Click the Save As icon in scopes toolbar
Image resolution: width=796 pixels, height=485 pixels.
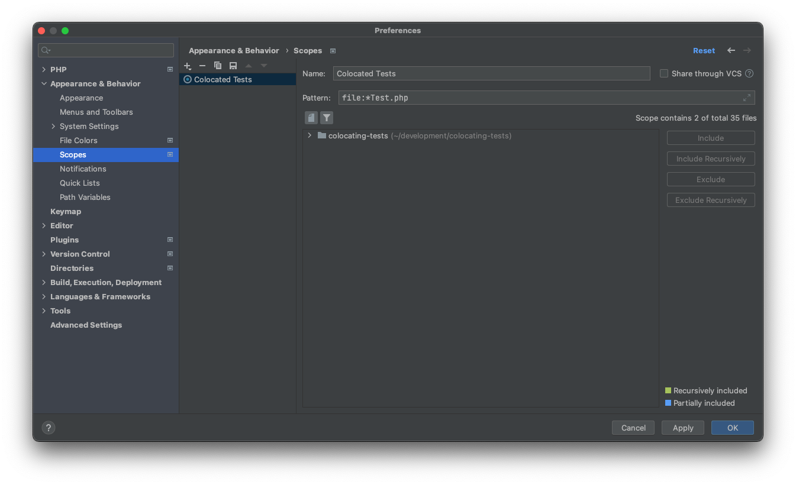point(233,66)
